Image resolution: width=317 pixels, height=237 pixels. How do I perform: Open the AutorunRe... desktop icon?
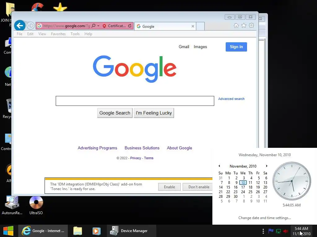[12, 205]
